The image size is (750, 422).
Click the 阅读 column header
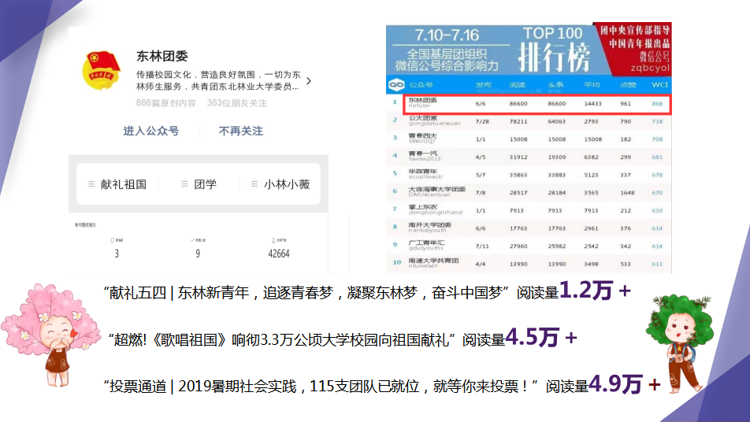[x=517, y=84]
